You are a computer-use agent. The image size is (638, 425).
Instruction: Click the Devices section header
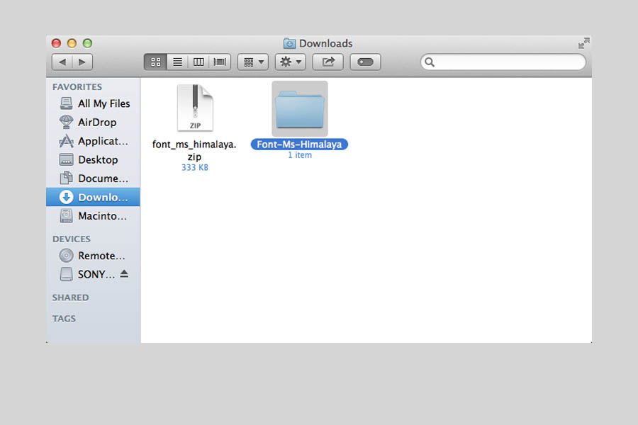72,239
